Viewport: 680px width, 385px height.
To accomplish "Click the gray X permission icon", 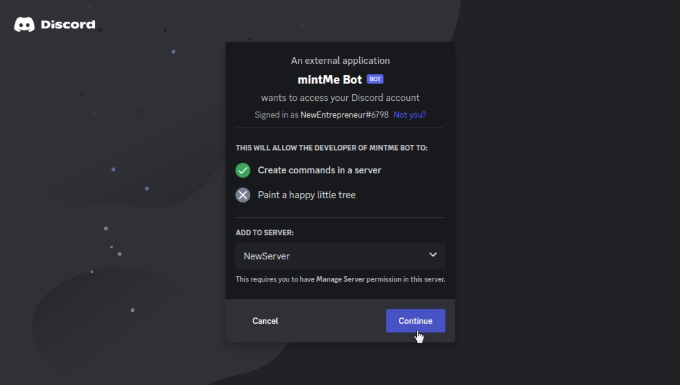I will coord(243,195).
